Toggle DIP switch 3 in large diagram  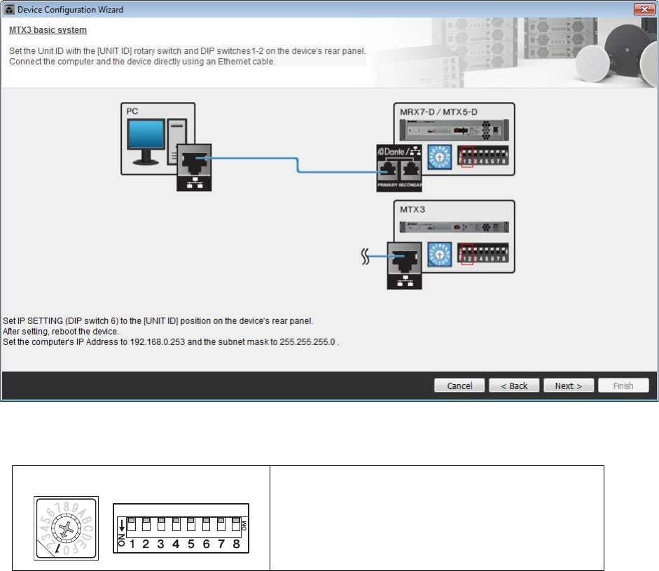pyautogui.click(x=161, y=524)
